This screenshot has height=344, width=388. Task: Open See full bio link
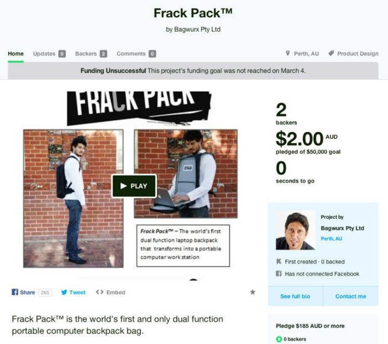295,296
